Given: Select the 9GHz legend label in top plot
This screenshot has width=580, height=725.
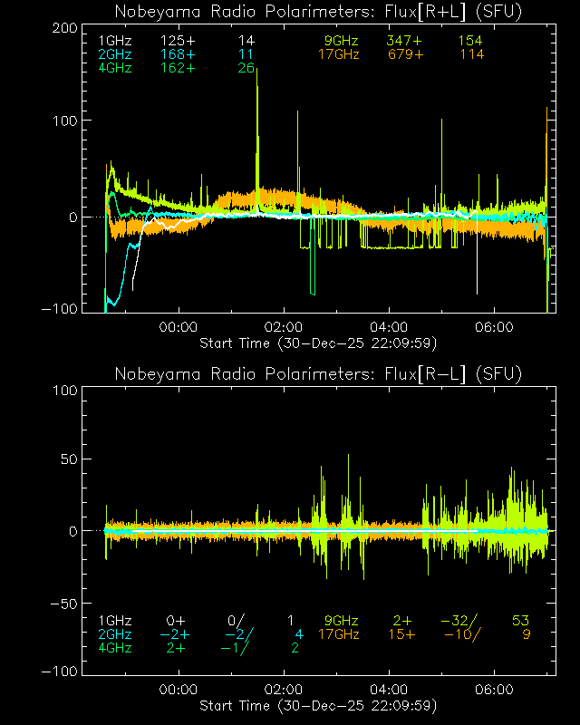Looking at the screenshot, I should pos(342,41).
